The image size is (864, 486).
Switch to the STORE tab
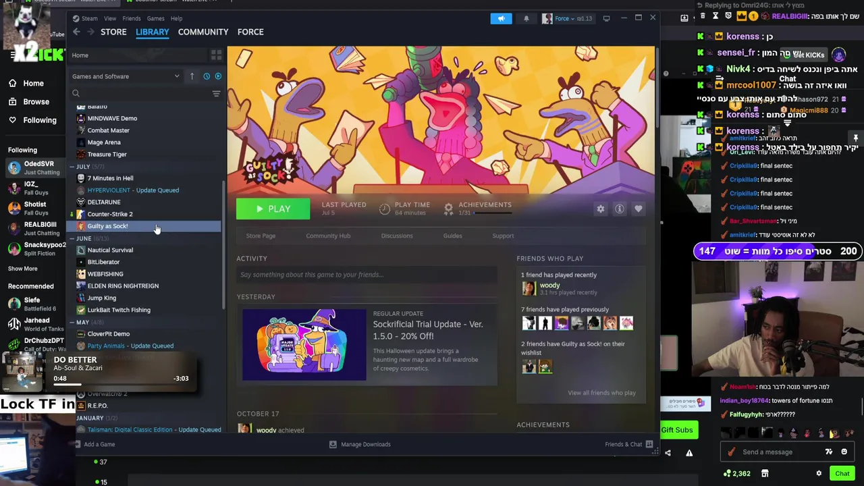pos(113,32)
